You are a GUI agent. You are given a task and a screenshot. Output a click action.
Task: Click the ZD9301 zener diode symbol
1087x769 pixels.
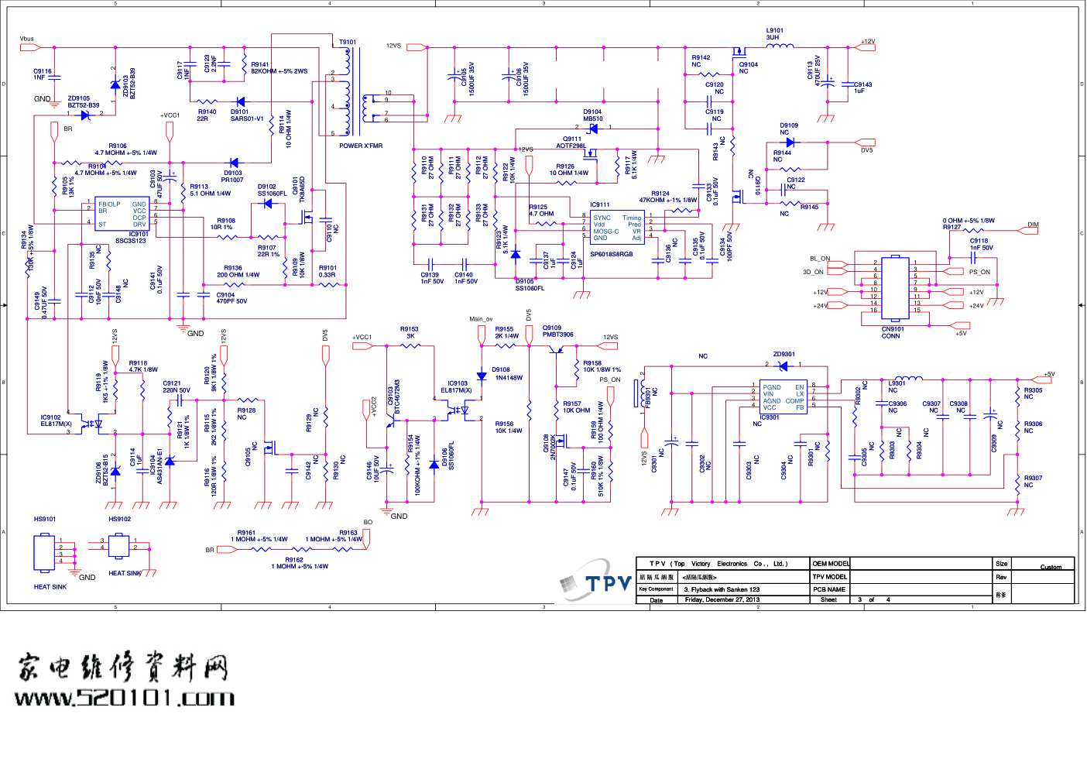(784, 365)
